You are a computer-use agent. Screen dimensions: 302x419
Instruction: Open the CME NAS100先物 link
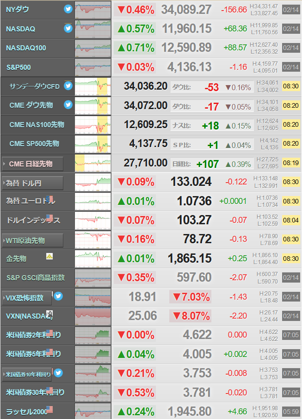coord(37,124)
